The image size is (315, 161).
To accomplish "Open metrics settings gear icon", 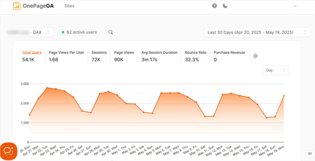I will (x=256, y=56).
